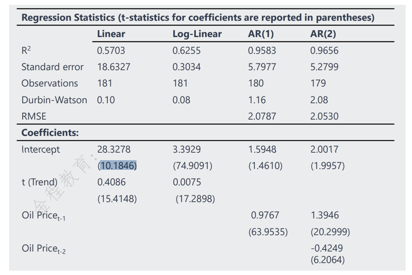412x275 pixels.
Task: Click the AR(1) column header
Action: (x=261, y=34)
